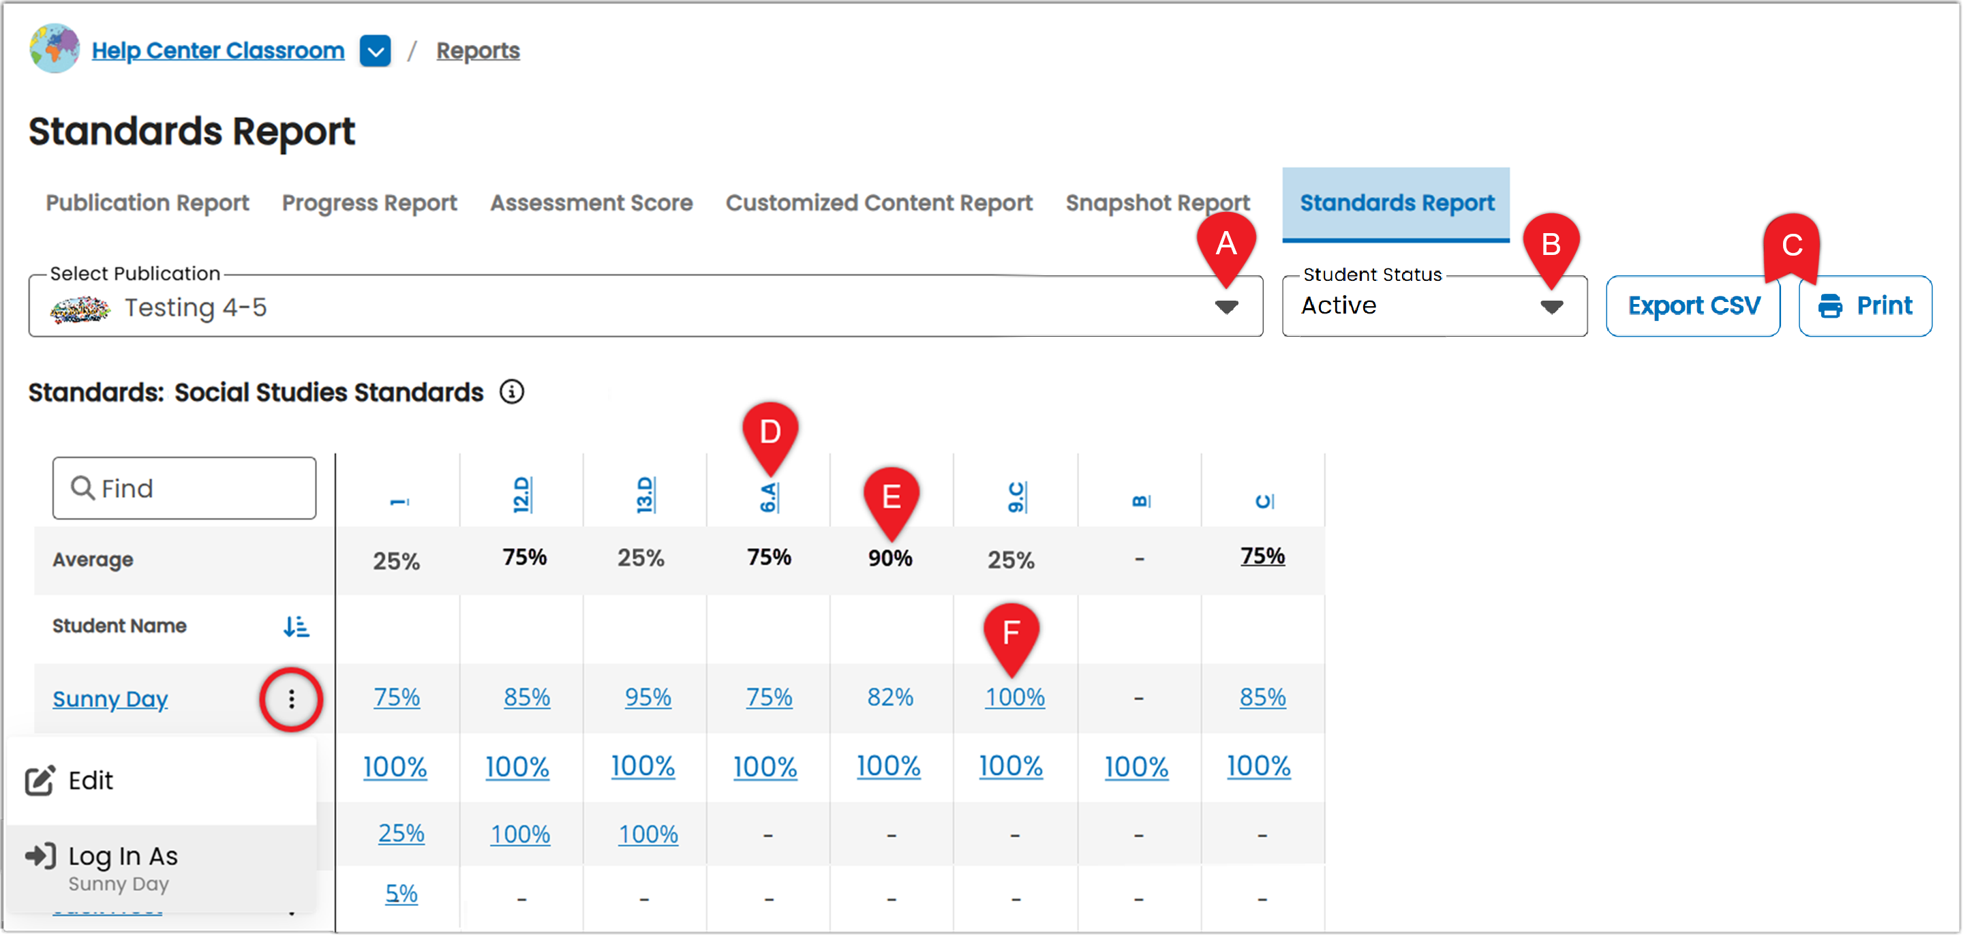Viewport: 1963px width, 938px height.
Task: Open the three-dot menu beside Sunny Day
Action: [x=291, y=699]
